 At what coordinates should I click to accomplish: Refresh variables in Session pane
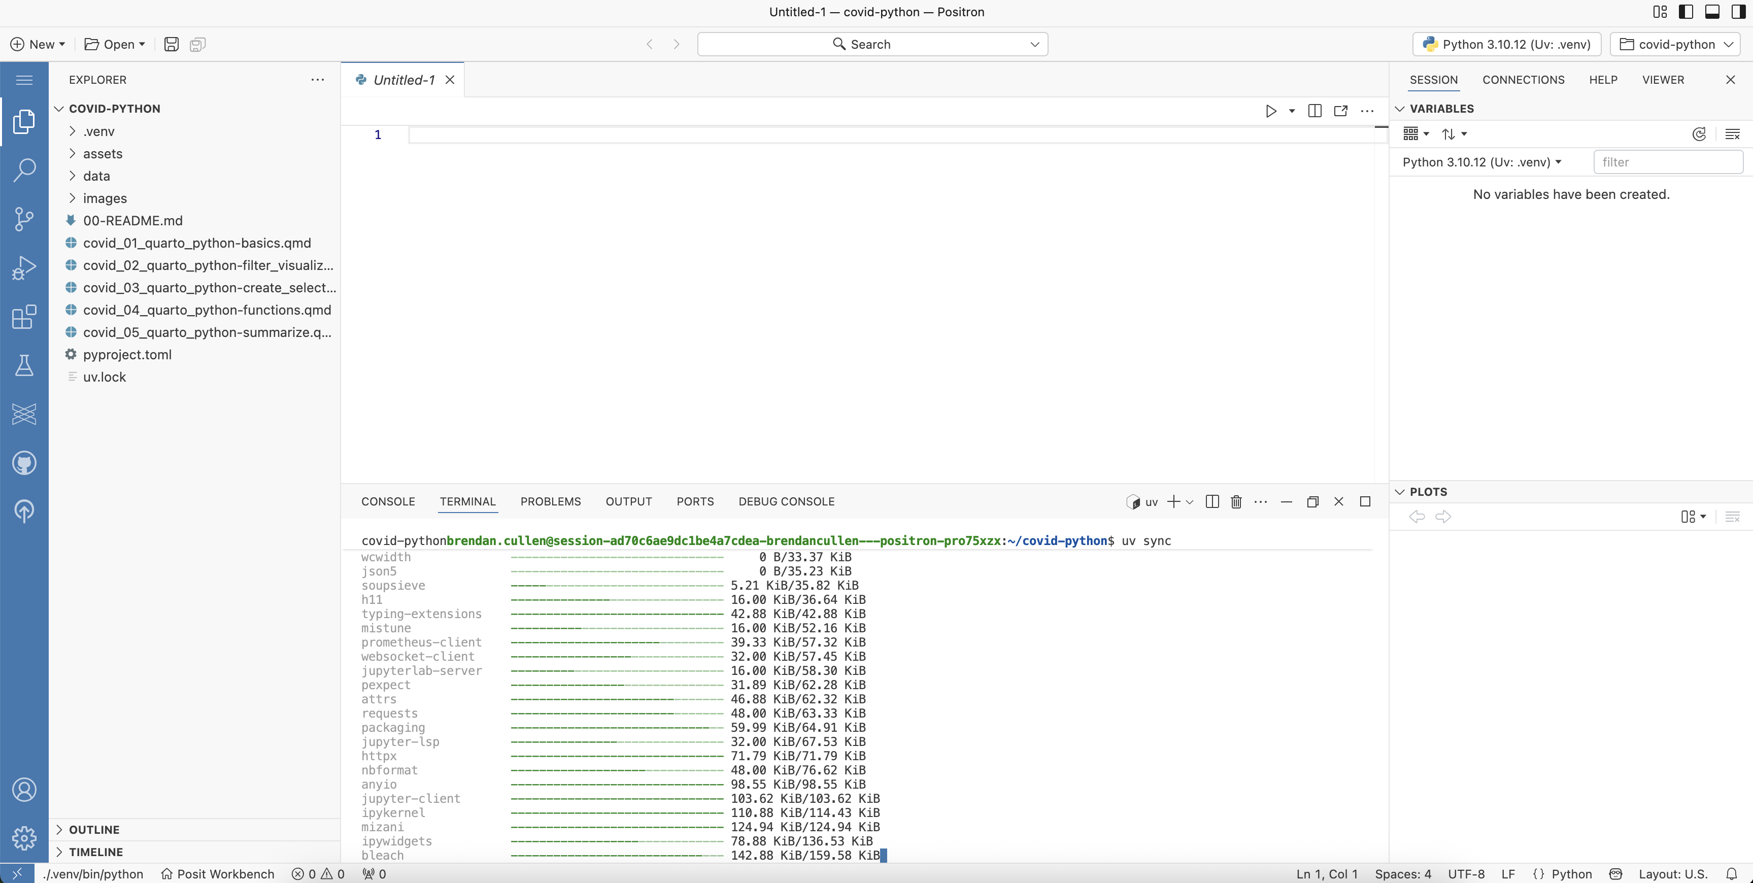[x=1699, y=134]
